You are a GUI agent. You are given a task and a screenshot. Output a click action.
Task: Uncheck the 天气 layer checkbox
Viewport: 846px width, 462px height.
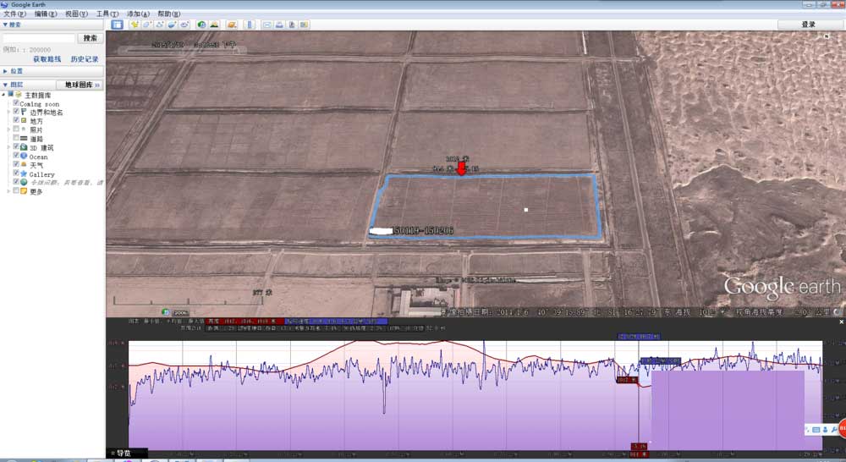[x=15, y=164]
